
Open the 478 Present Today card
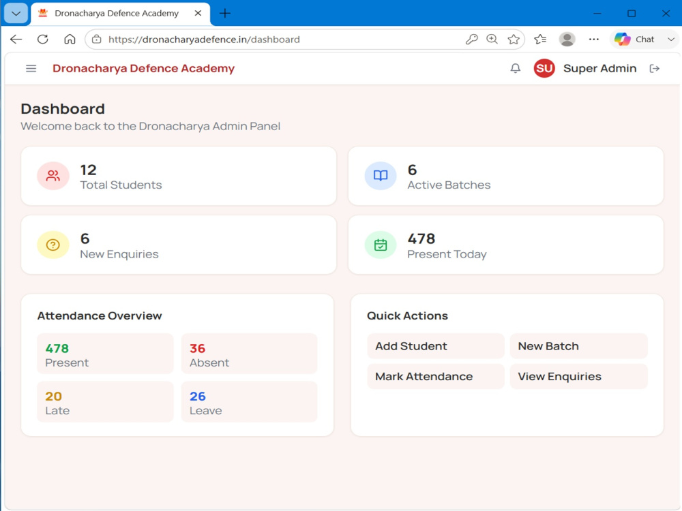pos(506,245)
